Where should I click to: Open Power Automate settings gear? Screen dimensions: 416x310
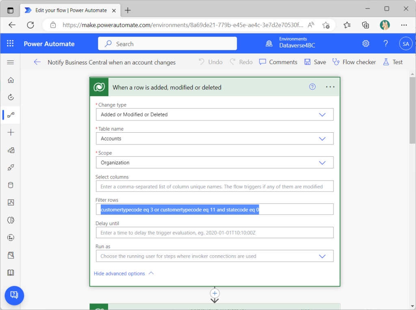pos(366,44)
